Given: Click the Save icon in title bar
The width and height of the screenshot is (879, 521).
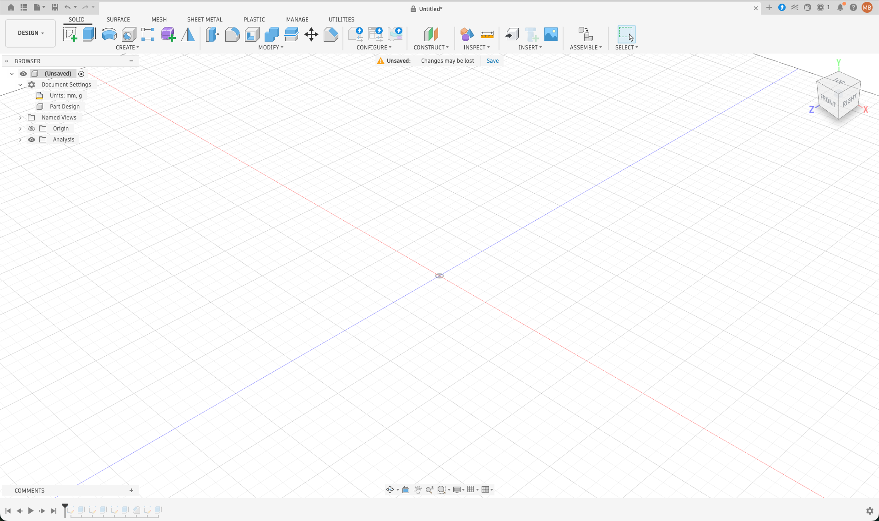Looking at the screenshot, I should [54, 7].
